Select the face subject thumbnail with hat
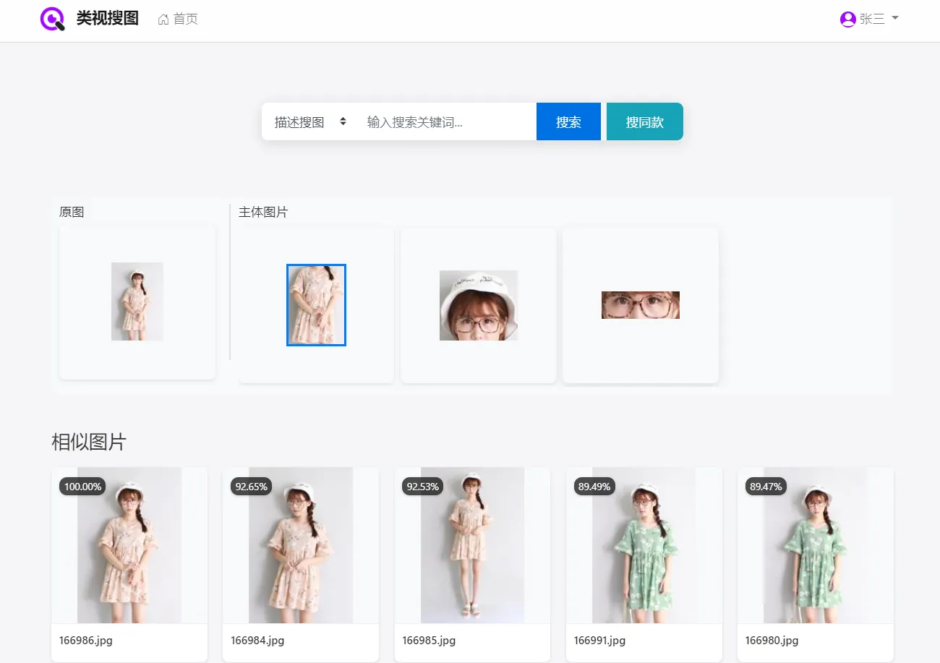This screenshot has height=663, width=940. click(478, 304)
